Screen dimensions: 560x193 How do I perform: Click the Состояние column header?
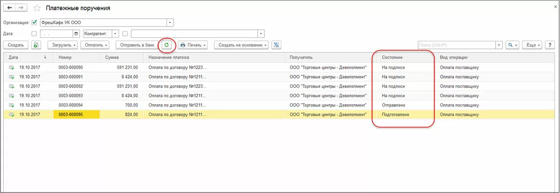pos(406,58)
